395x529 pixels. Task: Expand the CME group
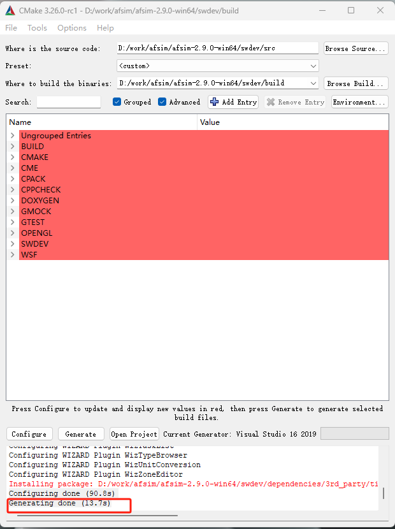[13, 168]
